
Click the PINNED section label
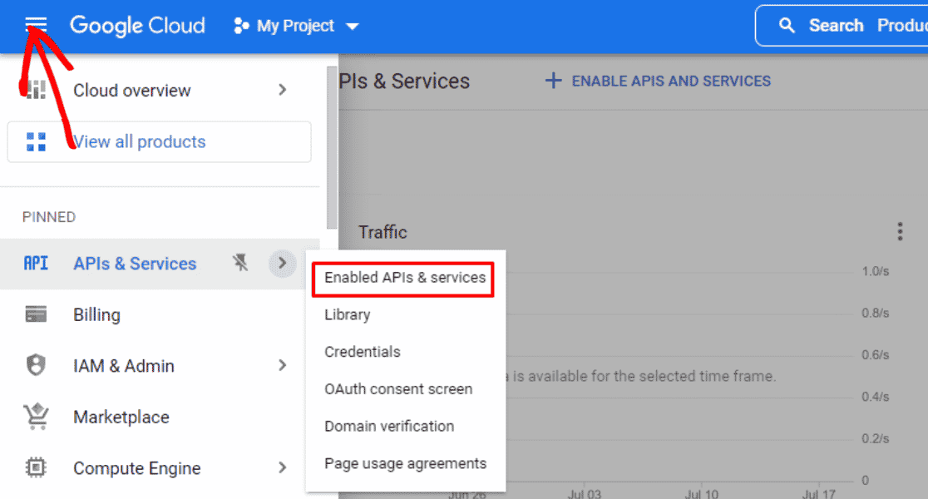pos(49,217)
